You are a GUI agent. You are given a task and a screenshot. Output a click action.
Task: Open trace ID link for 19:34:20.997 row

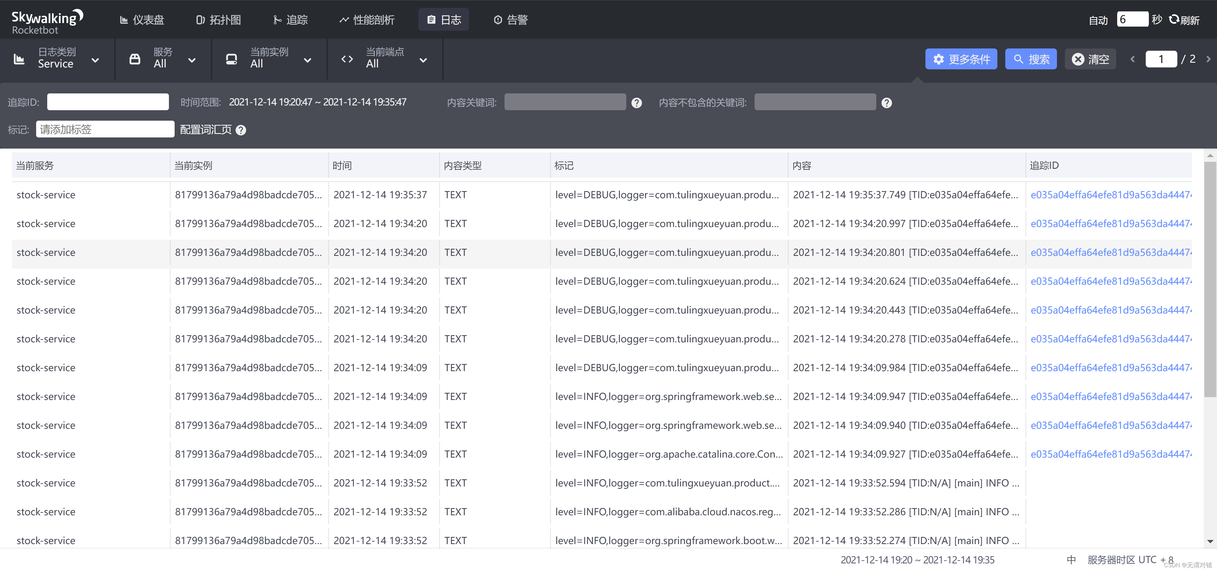1111,223
